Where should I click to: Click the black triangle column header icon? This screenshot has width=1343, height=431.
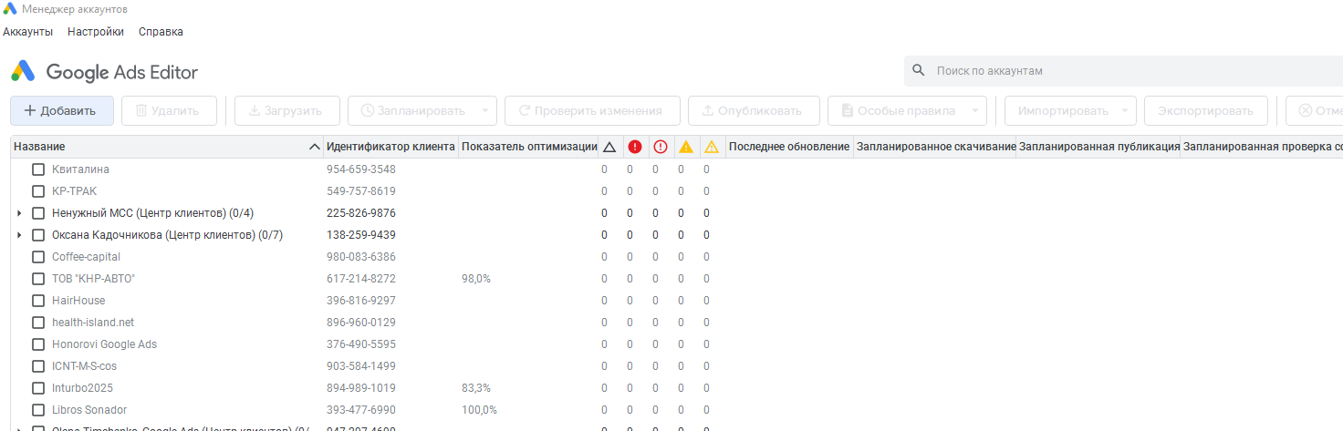click(609, 147)
